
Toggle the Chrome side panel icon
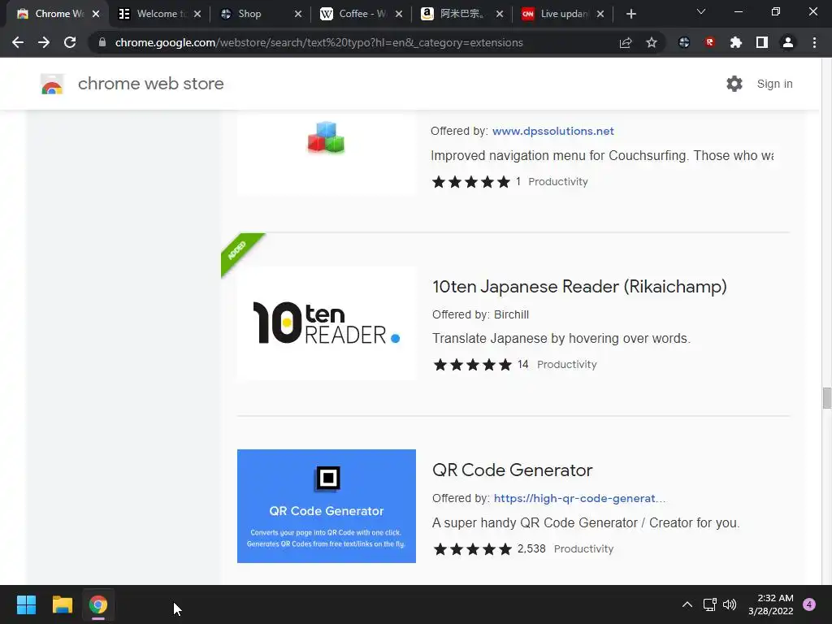(762, 42)
